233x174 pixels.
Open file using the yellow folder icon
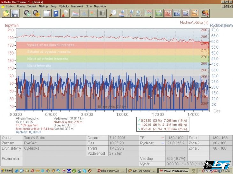click(x=6, y=13)
